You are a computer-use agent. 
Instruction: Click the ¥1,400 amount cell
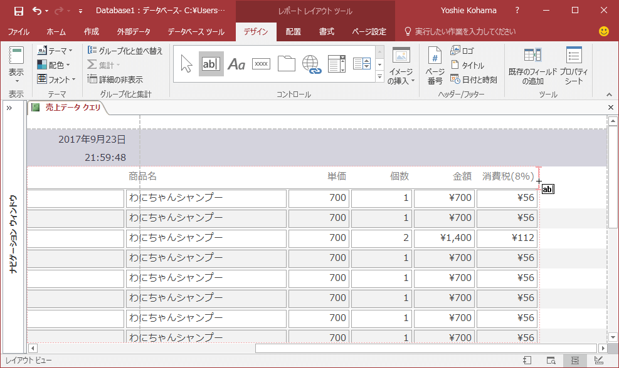[444, 238]
